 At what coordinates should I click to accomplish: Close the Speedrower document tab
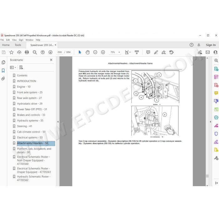point(55,45)
